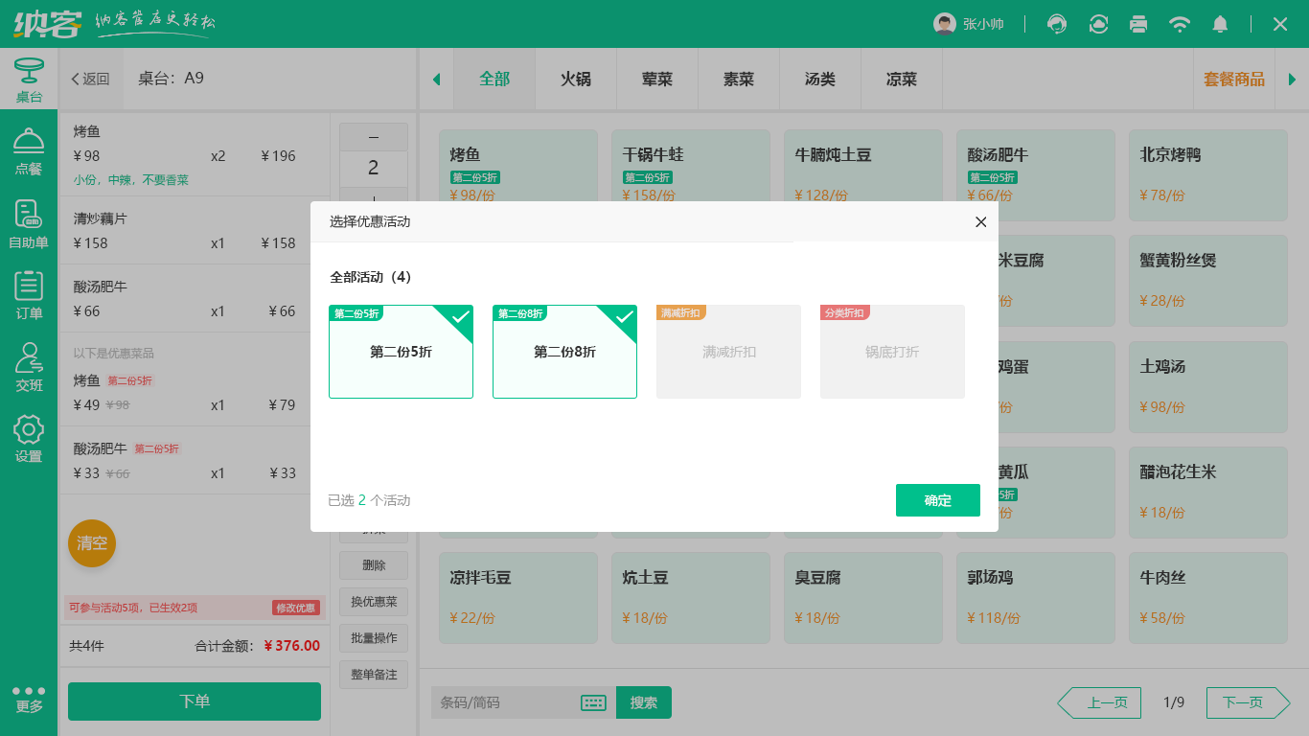Submit the order with the 下单 button
This screenshot has height=736, width=1309.
tap(194, 701)
